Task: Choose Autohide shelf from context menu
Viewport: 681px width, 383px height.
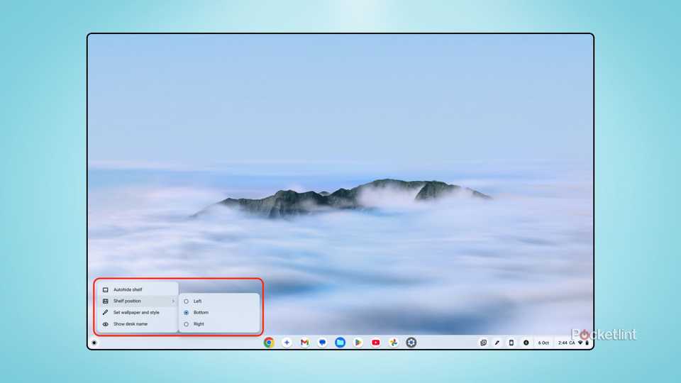Action: [128, 289]
